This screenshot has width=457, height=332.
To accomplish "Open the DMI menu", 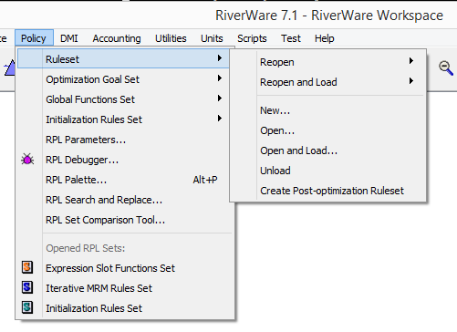I will click(69, 38).
